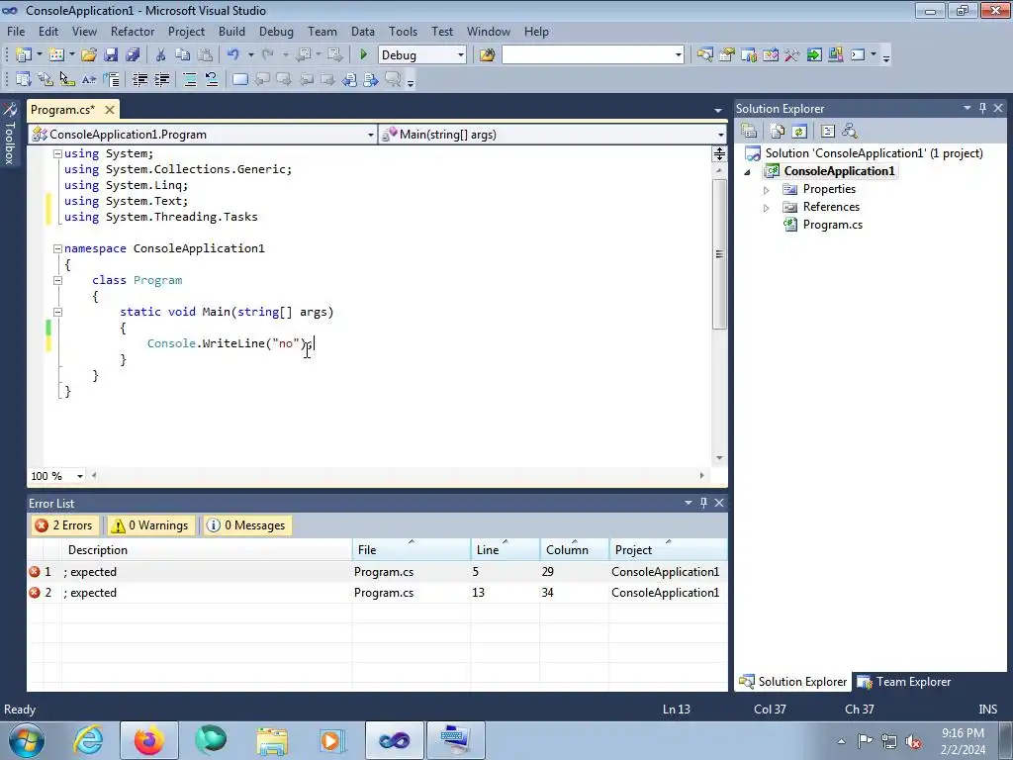Select error 2 '; expected' on line 13
1013x760 pixels.
point(377,593)
